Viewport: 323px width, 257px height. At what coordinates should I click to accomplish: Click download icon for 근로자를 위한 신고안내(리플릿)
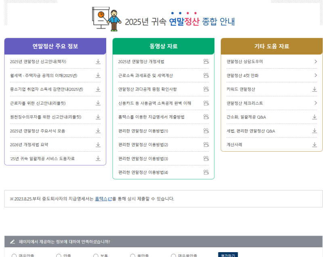point(98,103)
